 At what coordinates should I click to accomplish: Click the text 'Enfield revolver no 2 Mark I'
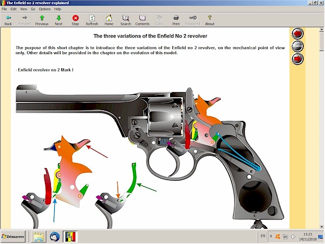pos(45,70)
